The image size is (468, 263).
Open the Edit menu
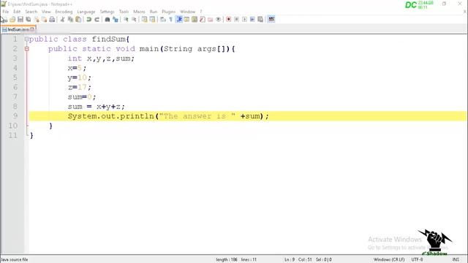tap(17, 12)
